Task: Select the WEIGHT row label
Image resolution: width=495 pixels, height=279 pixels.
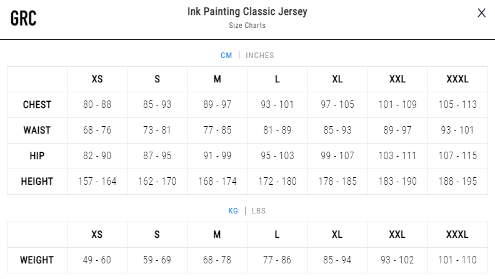Action: (x=37, y=260)
